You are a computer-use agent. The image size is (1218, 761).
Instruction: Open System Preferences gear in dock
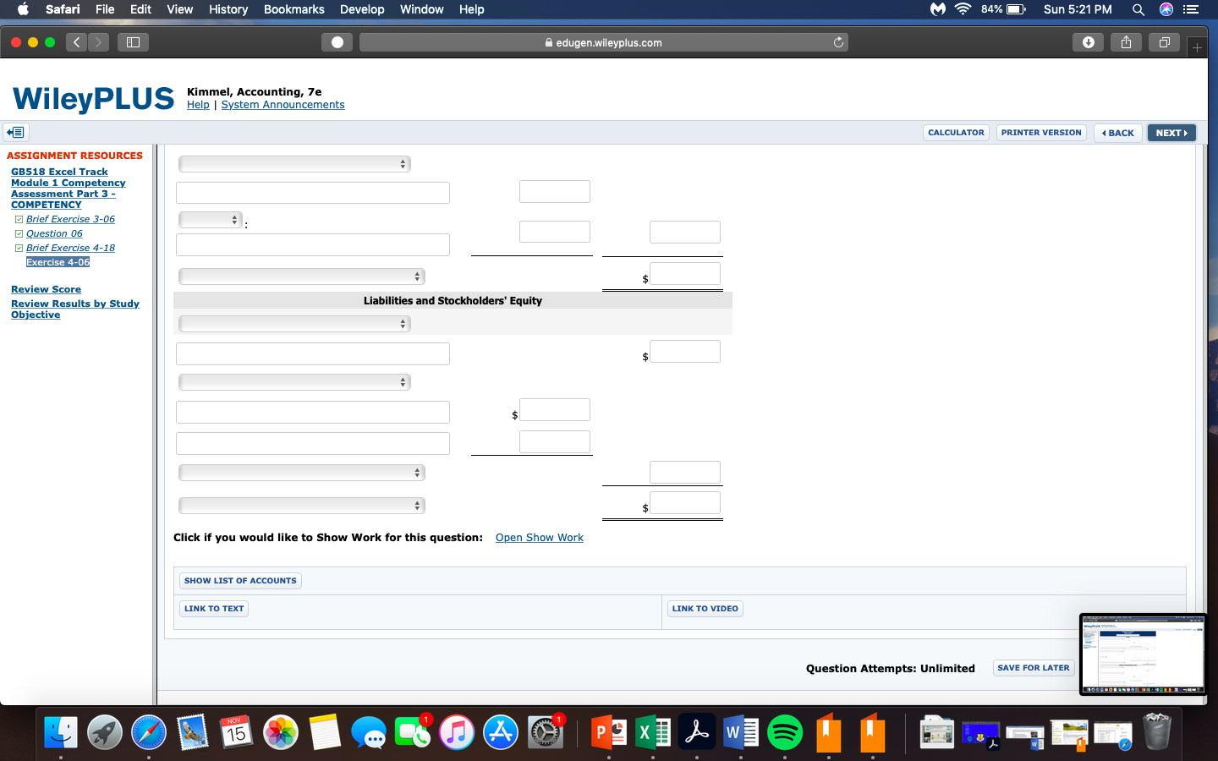[545, 732]
